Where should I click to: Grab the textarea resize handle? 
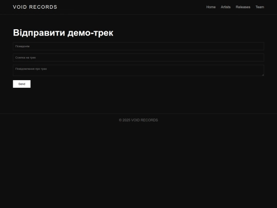pyautogui.click(x=263, y=75)
